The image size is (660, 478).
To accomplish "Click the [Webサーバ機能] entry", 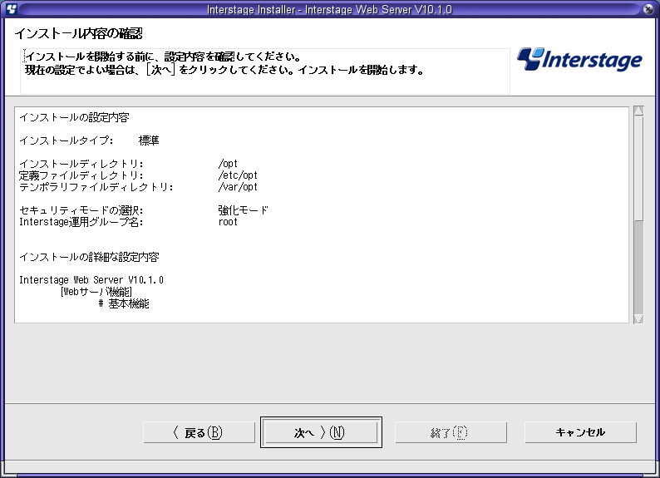I will (x=96, y=292).
